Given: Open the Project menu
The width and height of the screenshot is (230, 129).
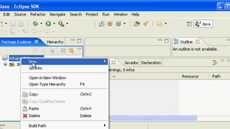Looking at the screenshot, I should [92, 14].
